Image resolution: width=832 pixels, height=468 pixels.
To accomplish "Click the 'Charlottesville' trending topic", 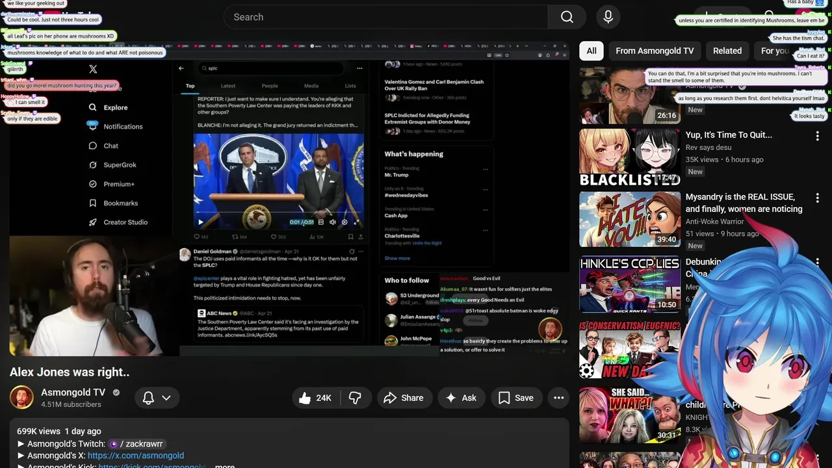I will [x=402, y=235].
